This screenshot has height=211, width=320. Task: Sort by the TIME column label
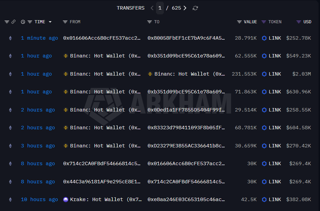click(40, 22)
